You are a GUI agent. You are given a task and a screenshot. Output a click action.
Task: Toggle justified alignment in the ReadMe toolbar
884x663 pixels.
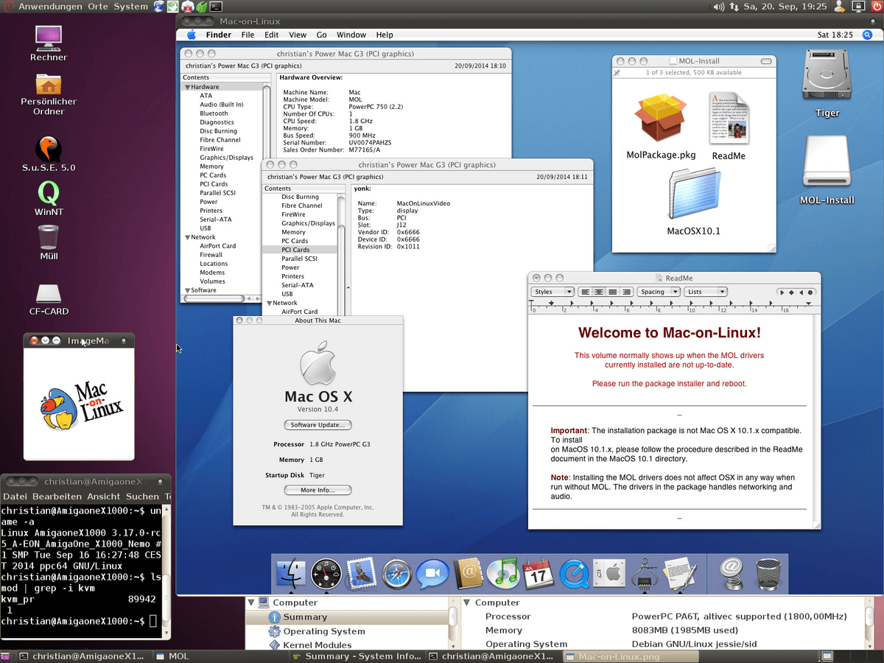613,291
